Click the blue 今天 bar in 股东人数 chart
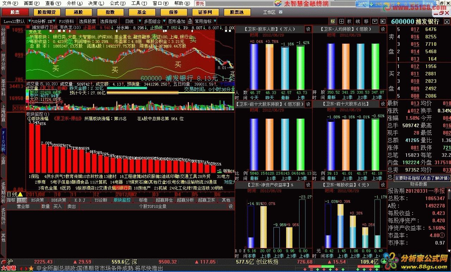The height and width of the screenshot is (272, 451). click(254, 67)
